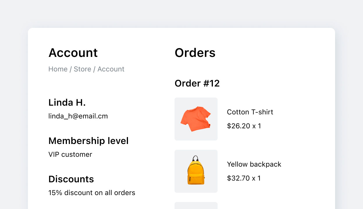The height and width of the screenshot is (209, 363).
Task: Click the linda_h@email.cm email address
Action: point(78,116)
